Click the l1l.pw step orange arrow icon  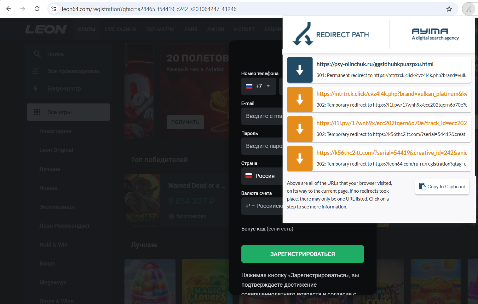pos(300,129)
